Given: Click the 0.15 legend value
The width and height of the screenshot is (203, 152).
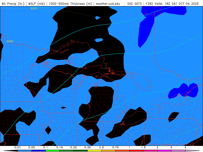Looking at the screenshot, I should click(x=60, y=147).
